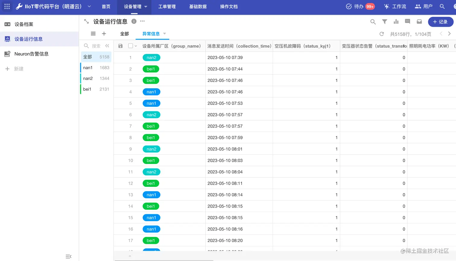Click the info icon beside 设备运行信息
Screen dimensions: 456x261
coord(134,21)
